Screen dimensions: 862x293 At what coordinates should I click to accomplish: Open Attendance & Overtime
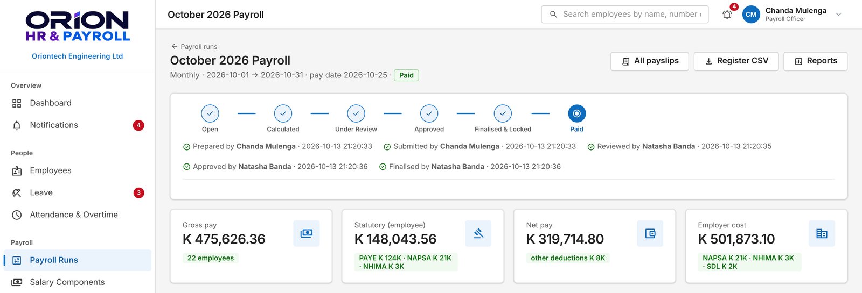coord(77,215)
